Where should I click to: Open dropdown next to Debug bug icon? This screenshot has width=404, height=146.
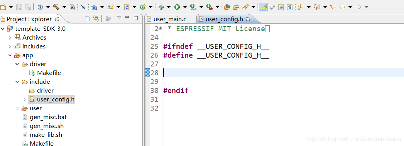pos(169,7)
